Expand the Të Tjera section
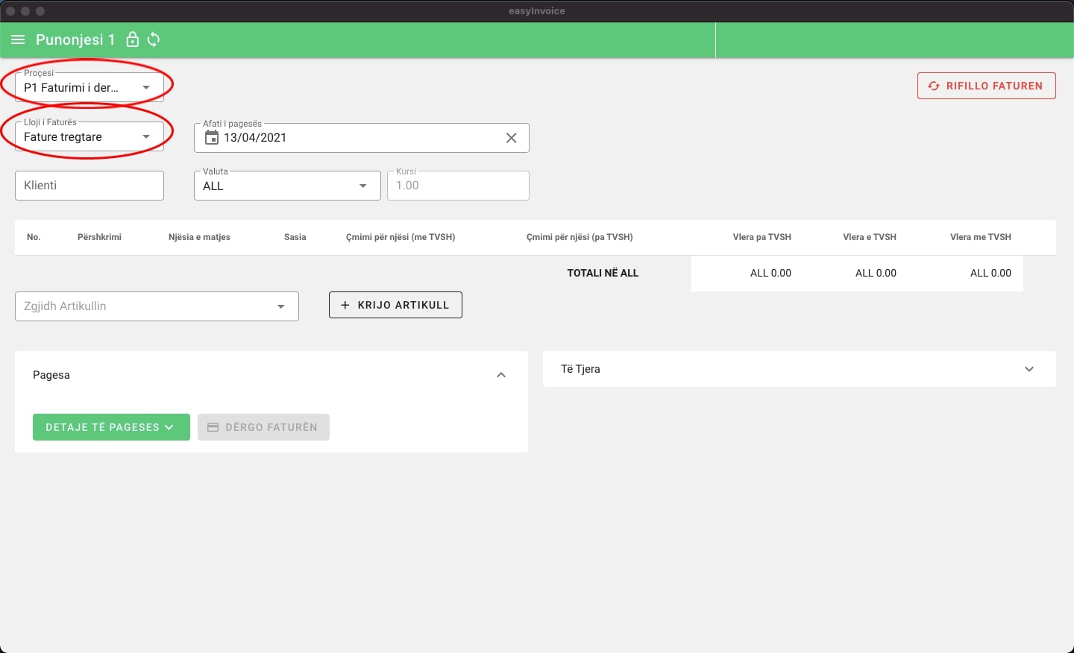The height and width of the screenshot is (653, 1074). (1029, 368)
